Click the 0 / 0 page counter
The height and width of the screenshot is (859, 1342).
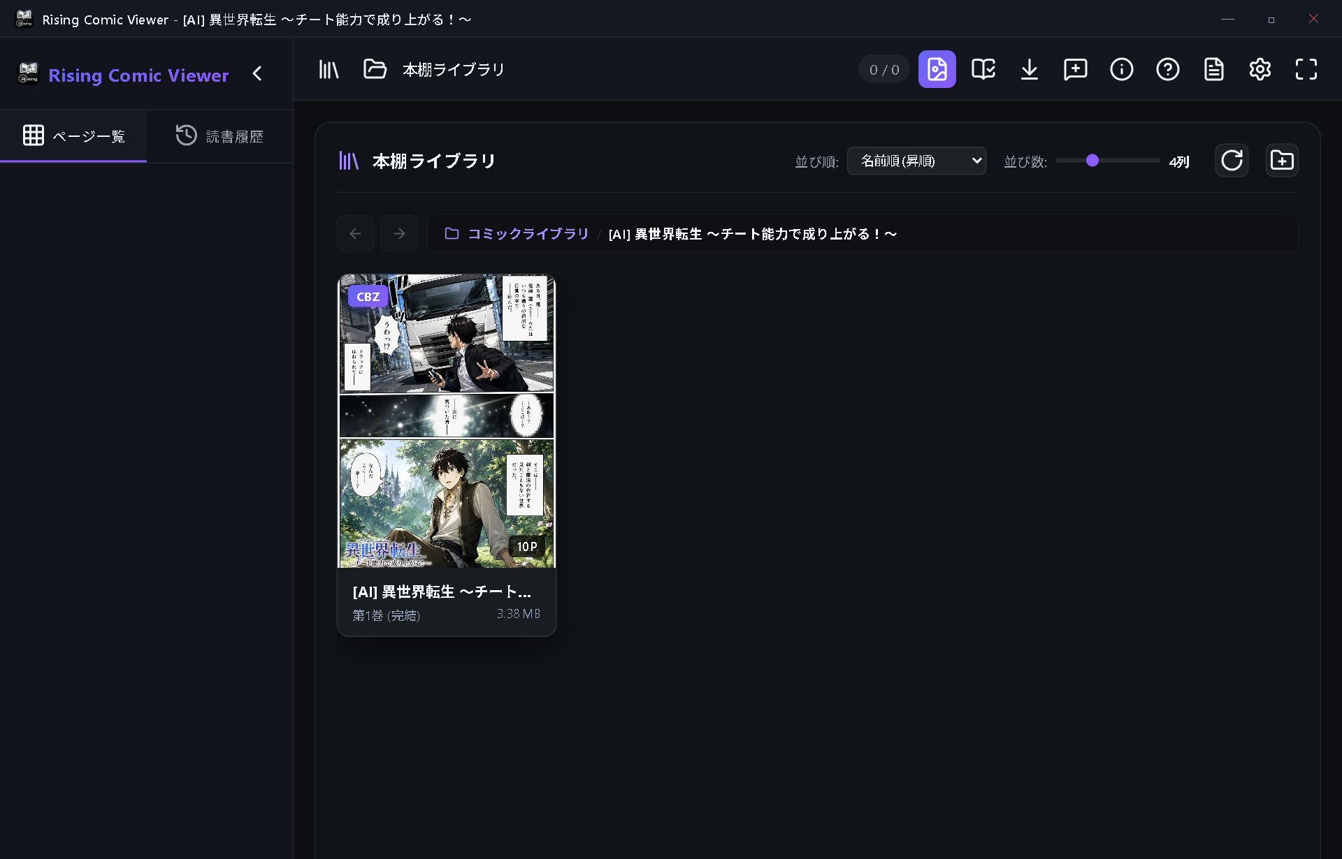point(884,69)
